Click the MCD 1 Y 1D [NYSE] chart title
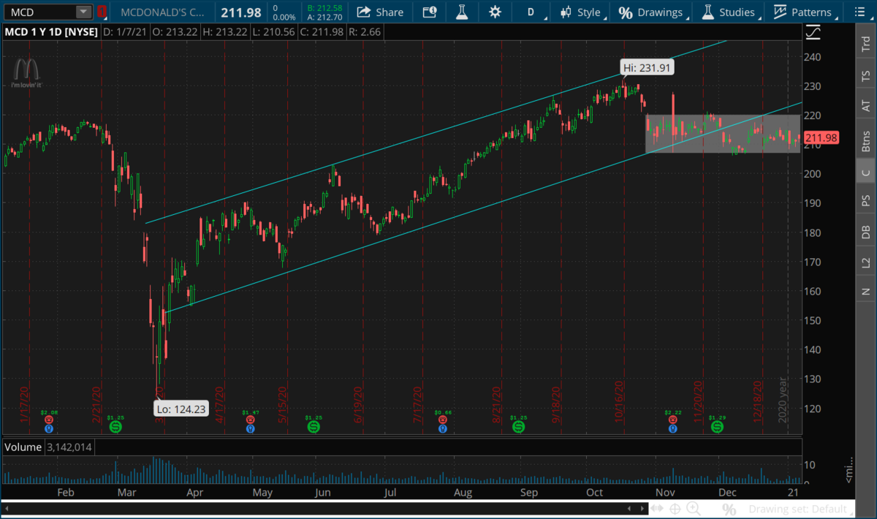The width and height of the screenshot is (877, 519). click(50, 32)
